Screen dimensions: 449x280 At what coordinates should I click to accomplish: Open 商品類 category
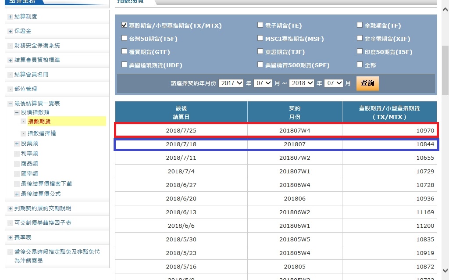29,164
